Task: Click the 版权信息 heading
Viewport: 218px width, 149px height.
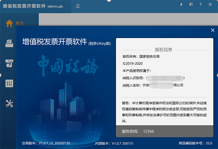Action: tap(164, 50)
